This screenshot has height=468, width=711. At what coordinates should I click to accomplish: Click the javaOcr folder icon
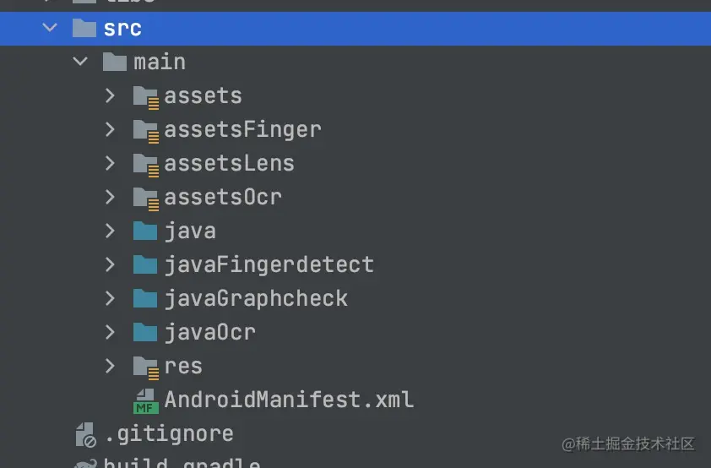146,332
